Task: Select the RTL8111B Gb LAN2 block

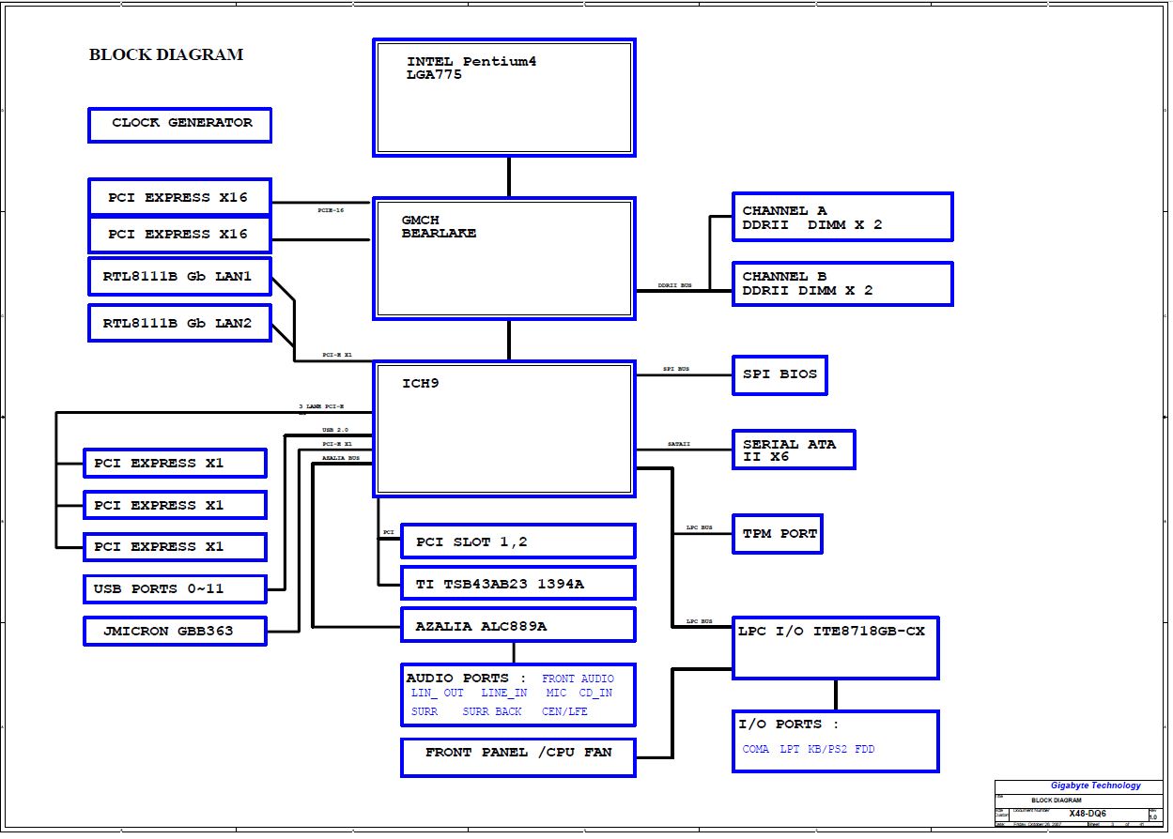Action: [x=179, y=323]
